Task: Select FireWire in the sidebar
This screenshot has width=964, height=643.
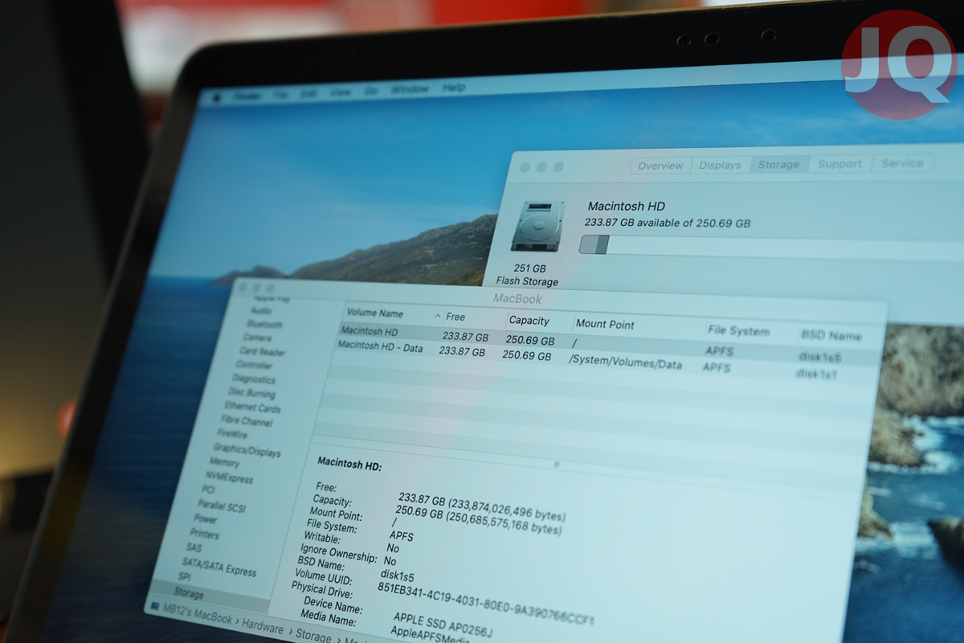Action: click(x=233, y=434)
